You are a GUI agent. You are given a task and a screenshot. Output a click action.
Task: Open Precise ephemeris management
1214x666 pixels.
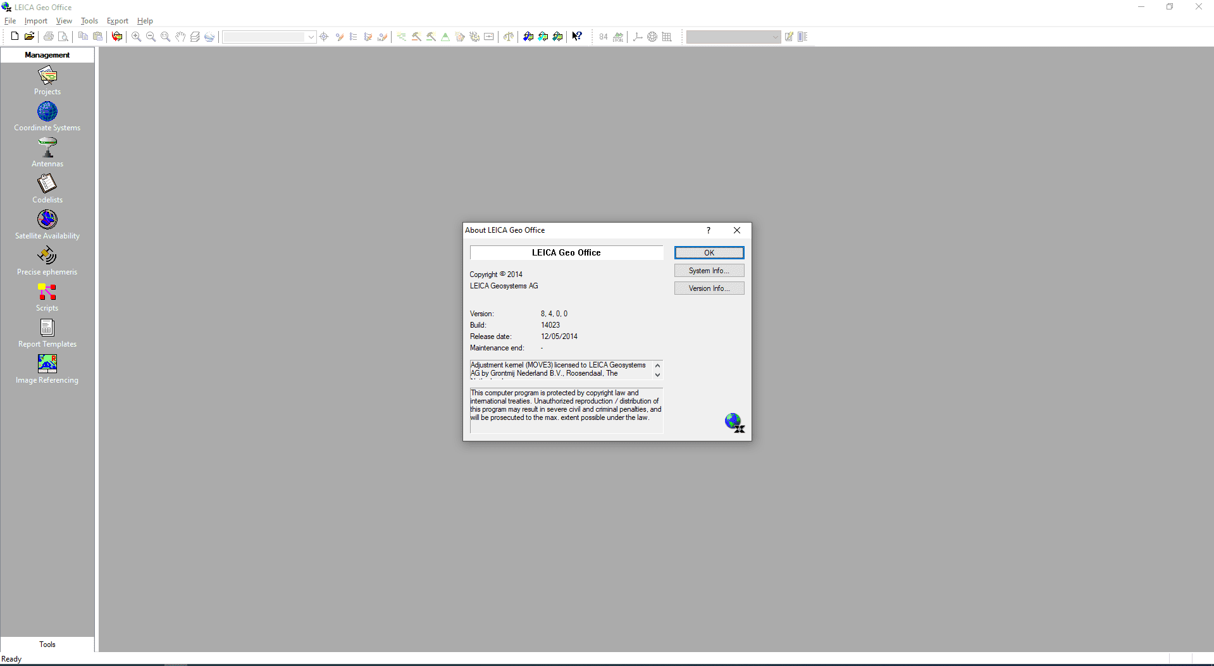click(x=47, y=261)
